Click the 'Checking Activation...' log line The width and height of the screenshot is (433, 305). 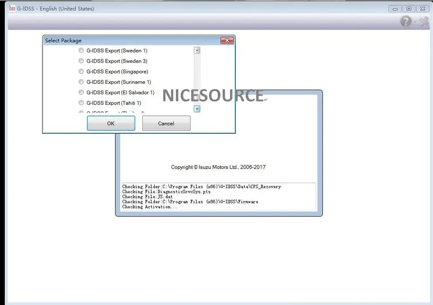click(x=149, y=207)
